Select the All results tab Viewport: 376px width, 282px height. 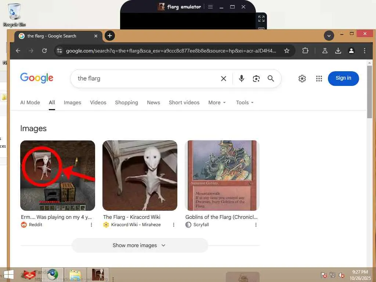click(x=52, y=103)
